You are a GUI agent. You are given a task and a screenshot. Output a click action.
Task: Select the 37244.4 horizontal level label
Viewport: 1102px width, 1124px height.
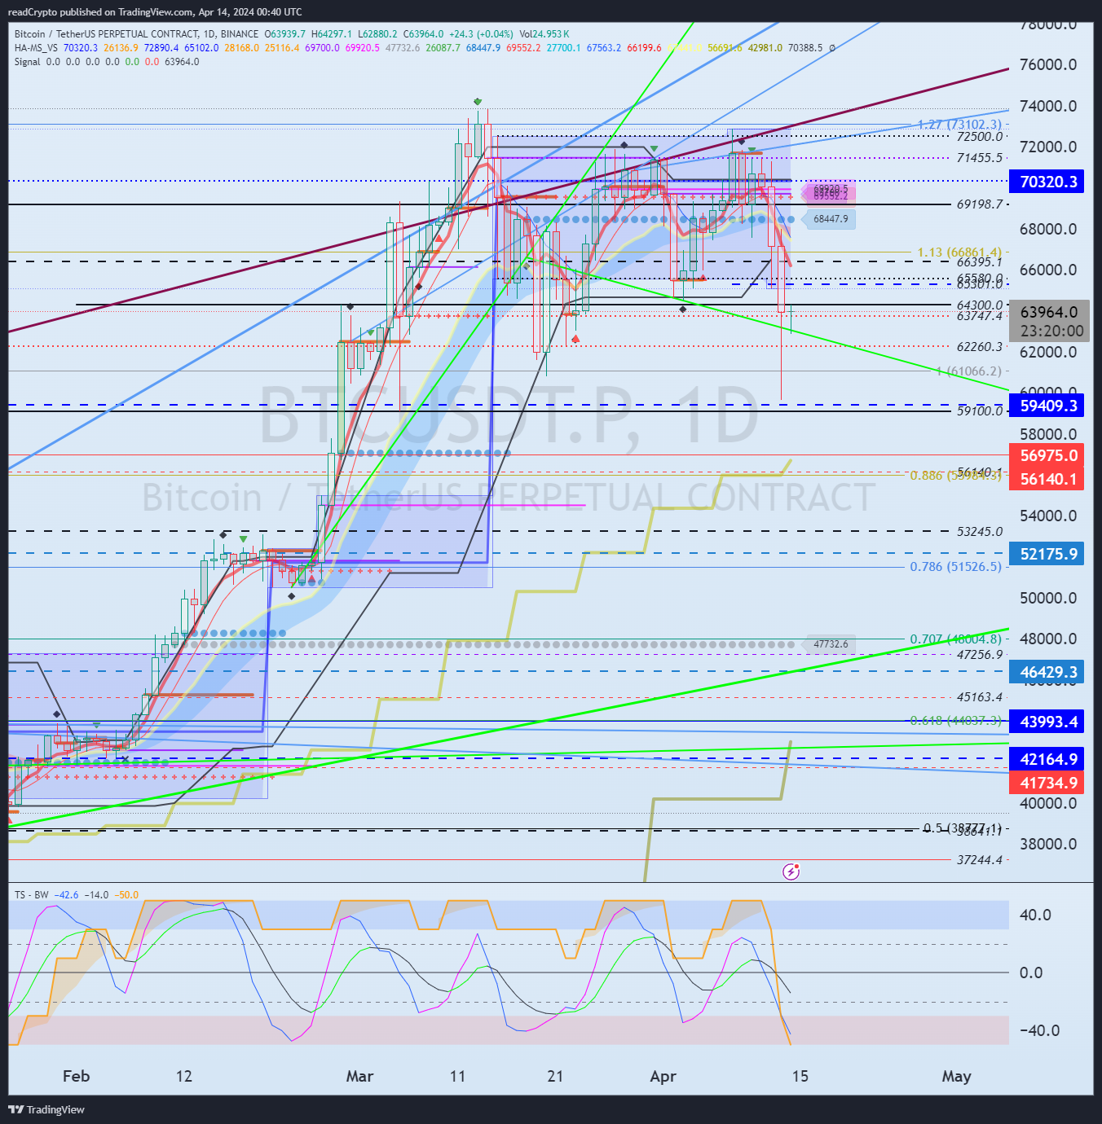click(x=980, y=859)
